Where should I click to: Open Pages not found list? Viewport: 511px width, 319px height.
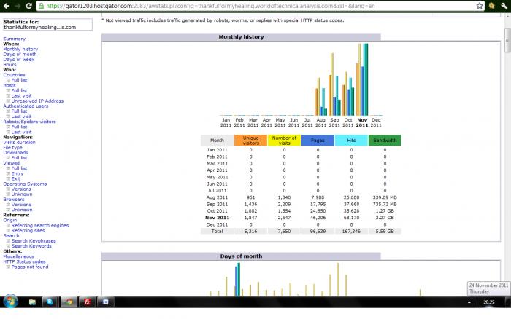pos(30,267)
